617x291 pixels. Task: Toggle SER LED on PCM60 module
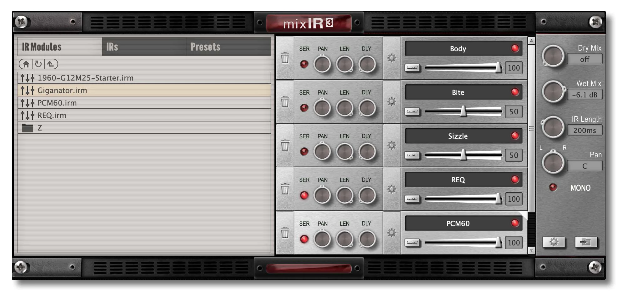[x=304, y=239]
